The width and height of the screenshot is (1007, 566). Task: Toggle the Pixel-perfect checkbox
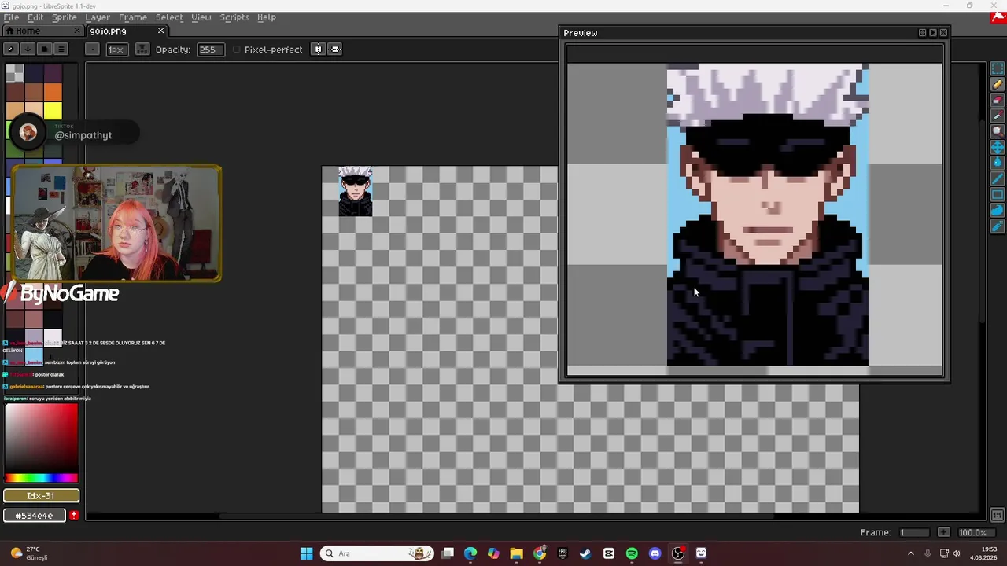coord(237,50)
